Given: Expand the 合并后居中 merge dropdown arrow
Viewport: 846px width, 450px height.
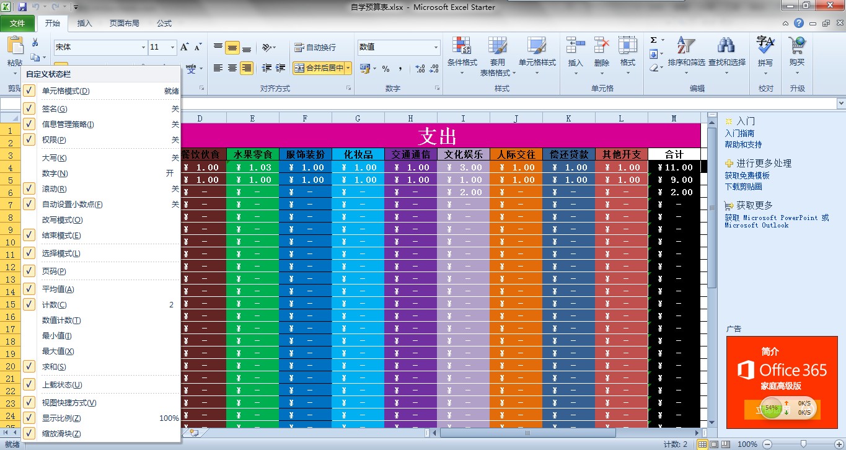Looking at the screenshot, I should pos(348,68).
